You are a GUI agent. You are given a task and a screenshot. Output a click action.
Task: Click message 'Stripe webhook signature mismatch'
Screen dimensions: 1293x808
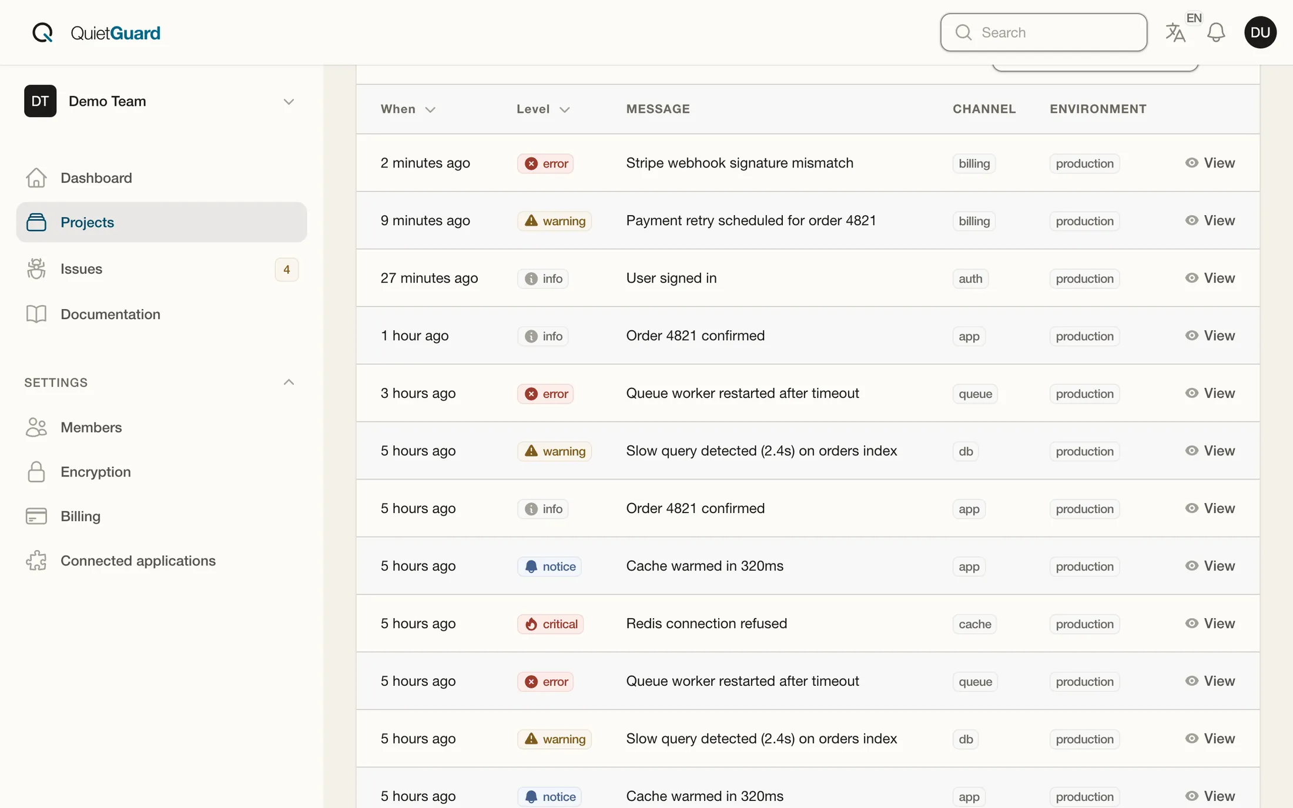pyautogui.click(x=739, y=163)
